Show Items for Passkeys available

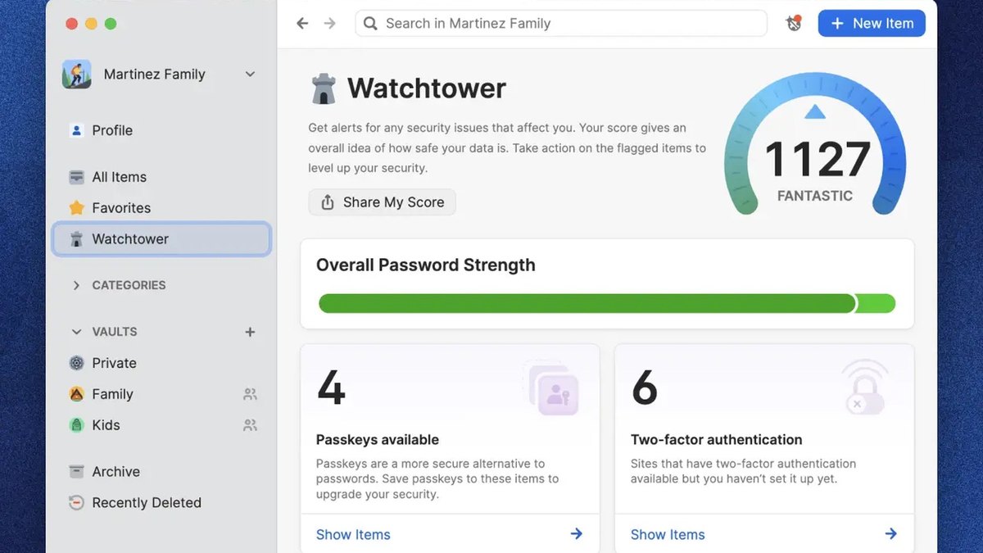tap(353, 534)
